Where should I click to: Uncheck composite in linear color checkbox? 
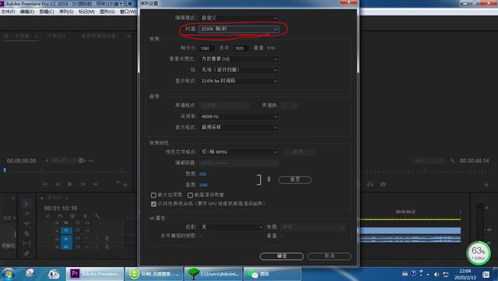click(154, 204)
